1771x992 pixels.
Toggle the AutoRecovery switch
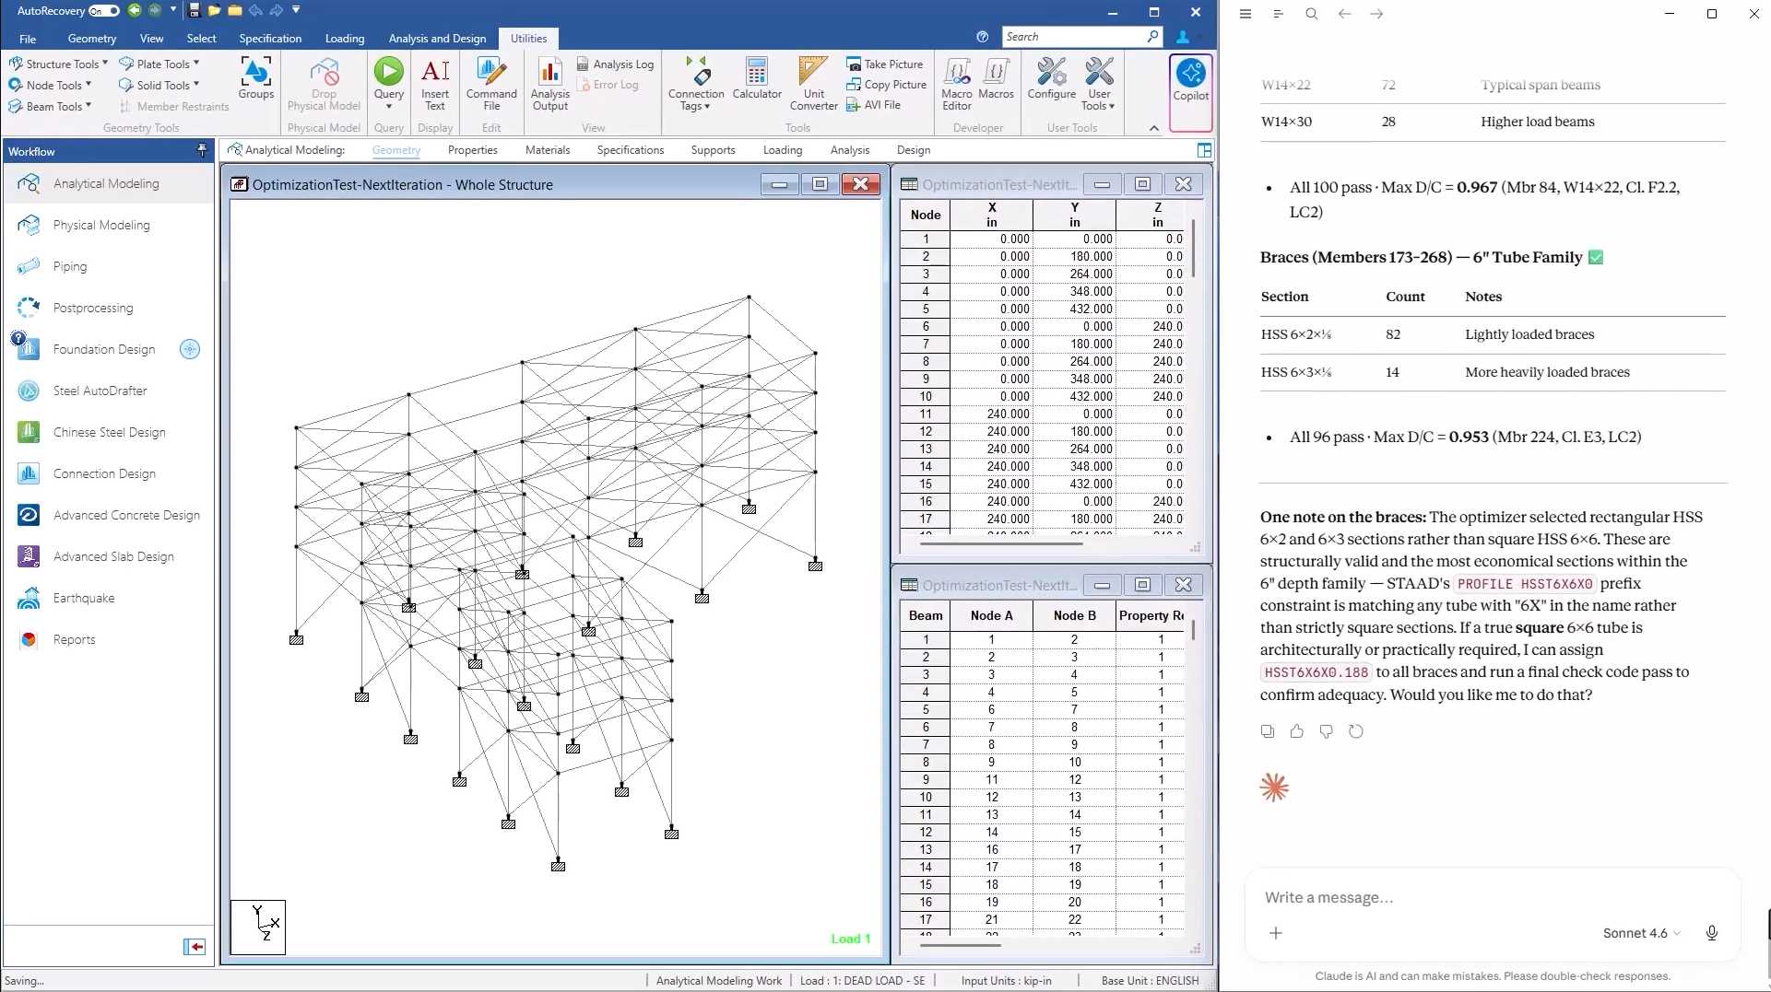pyautogui.click(x=104, y=11)
